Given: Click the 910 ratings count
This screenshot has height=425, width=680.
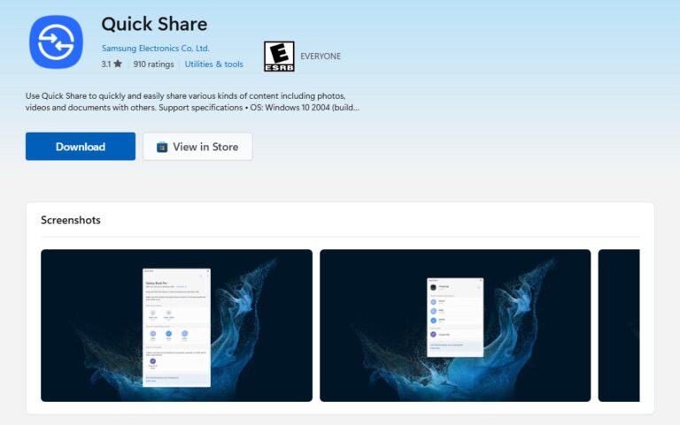Looking at the screenshot, I should [x=153, y=64].
